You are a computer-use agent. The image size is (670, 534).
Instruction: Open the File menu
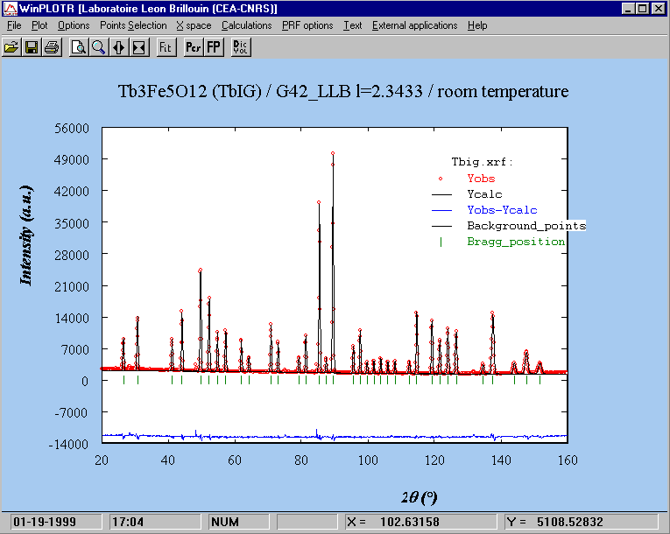[x=14, y=25]
